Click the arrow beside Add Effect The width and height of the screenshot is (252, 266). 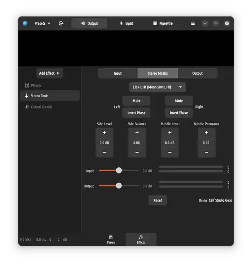tap(58, 73)
